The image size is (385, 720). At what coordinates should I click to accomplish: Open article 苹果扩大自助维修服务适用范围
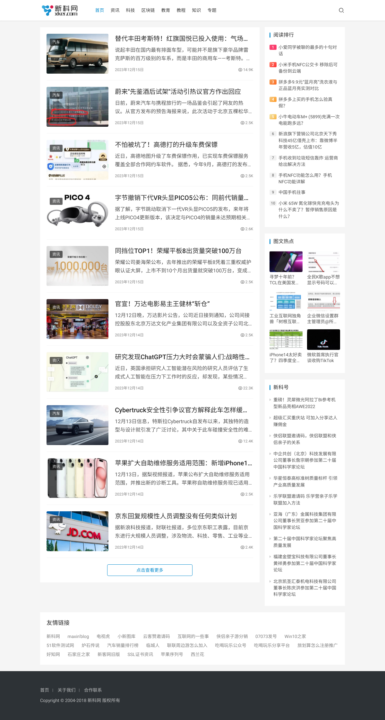[x=184, y=463]
